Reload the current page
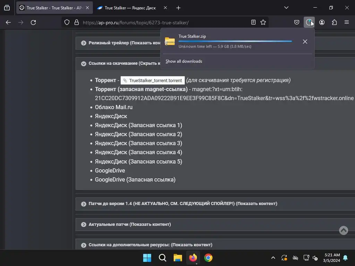Screen dimensions: 355x266 tap(33, 23)
